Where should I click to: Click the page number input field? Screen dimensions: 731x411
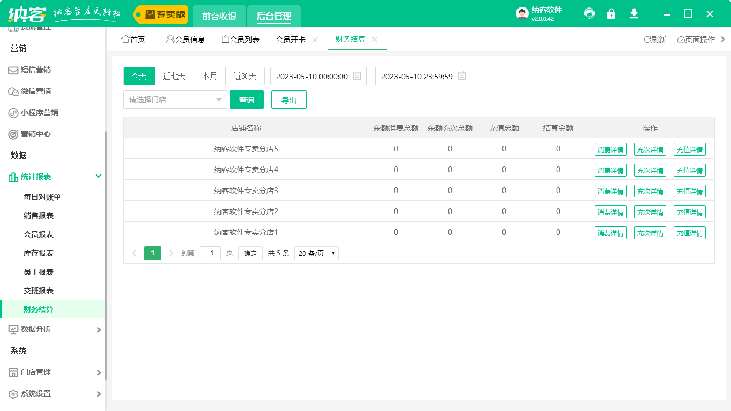(x=210, y=253)
